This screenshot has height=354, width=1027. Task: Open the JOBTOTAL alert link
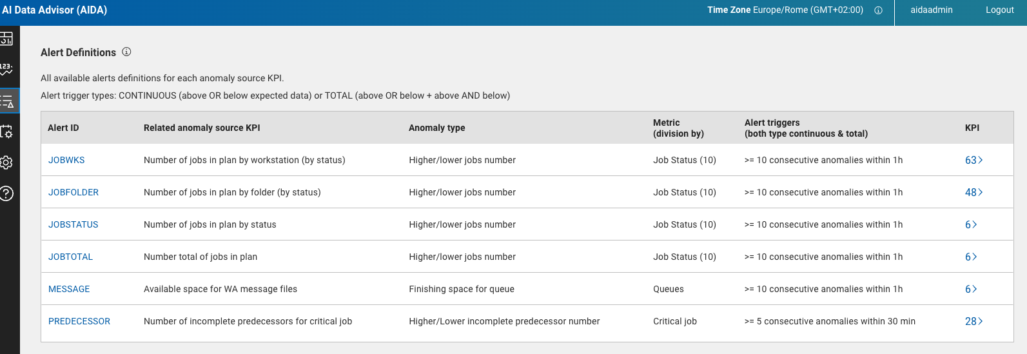[x=70, y=257]
